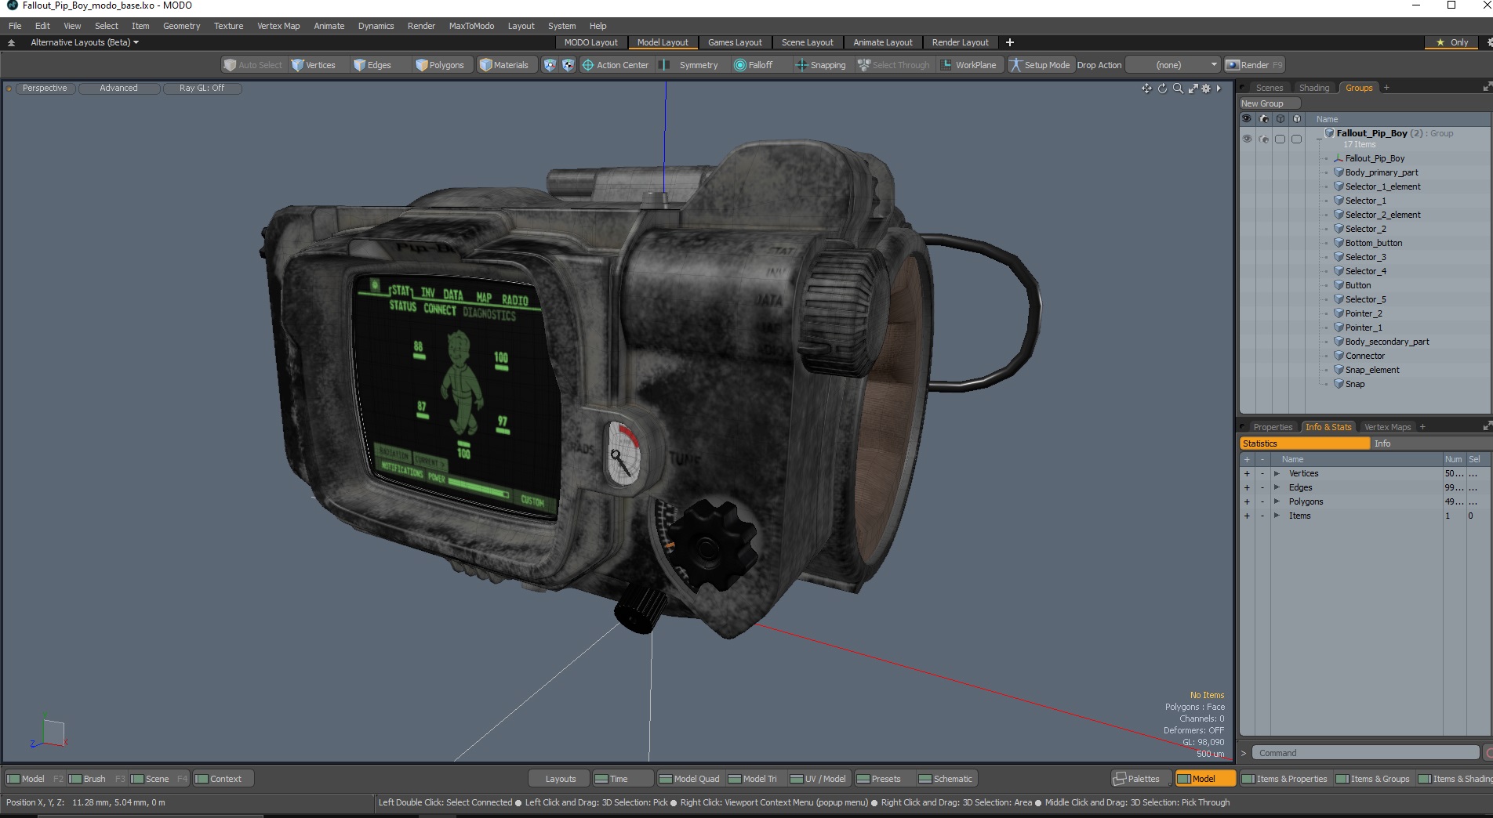
Task: Click the viewport play arrow icon
Action: click(1219, 89)
